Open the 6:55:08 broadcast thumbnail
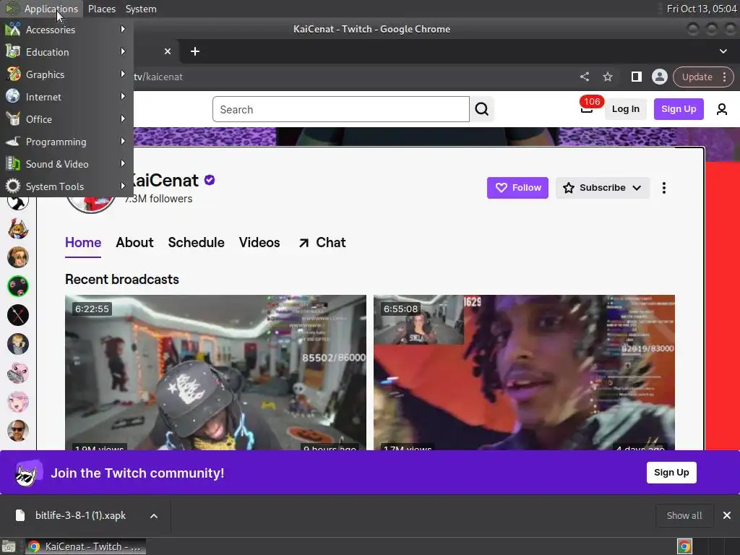This screenshot has height=555, width=740. pyautogui.click(x=524, y=372)
